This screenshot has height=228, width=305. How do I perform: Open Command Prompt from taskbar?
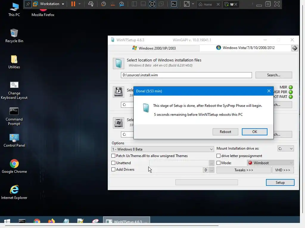coord(22,221)
